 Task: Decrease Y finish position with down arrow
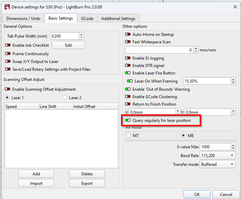233,114
